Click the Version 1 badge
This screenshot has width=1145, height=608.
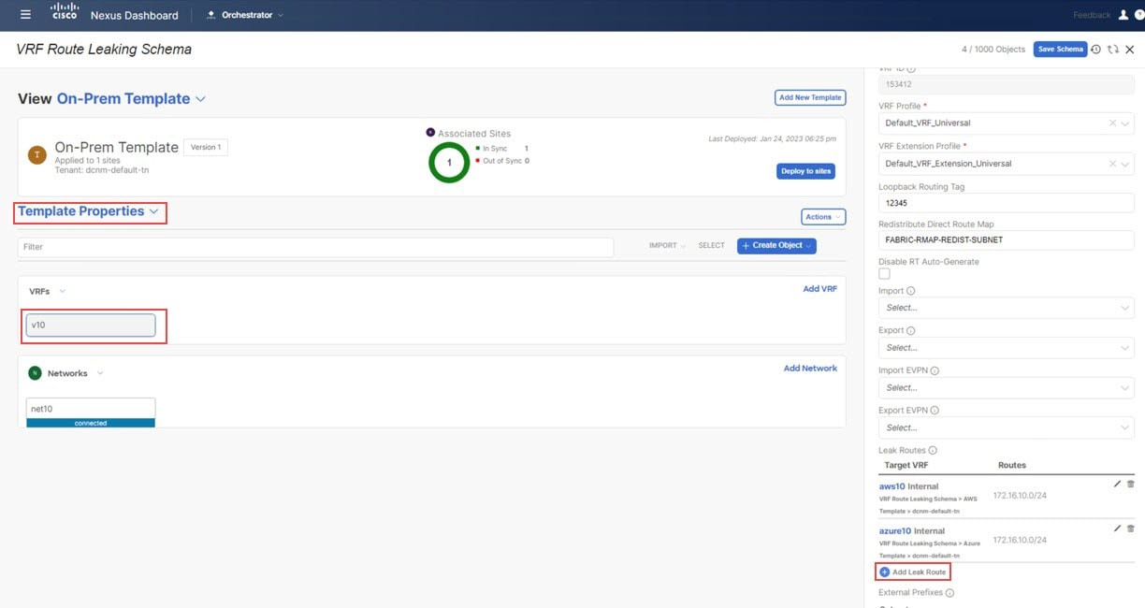[x=206, y=148]
